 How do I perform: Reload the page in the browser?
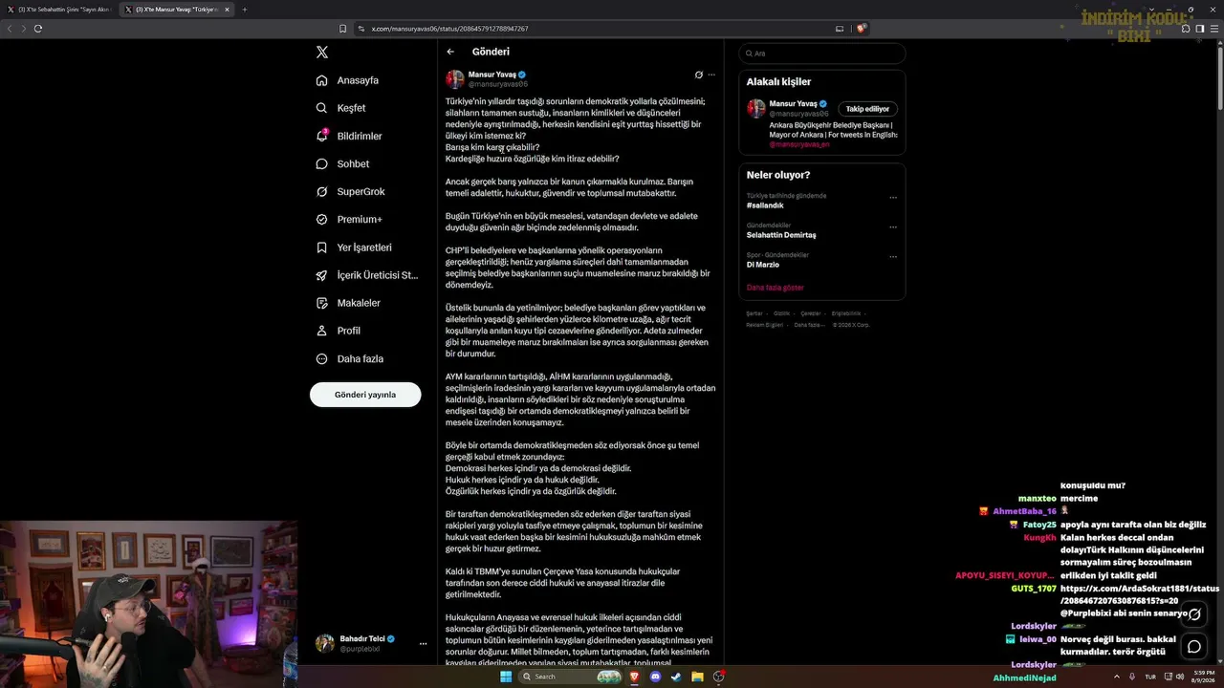(x=38, y=29)
